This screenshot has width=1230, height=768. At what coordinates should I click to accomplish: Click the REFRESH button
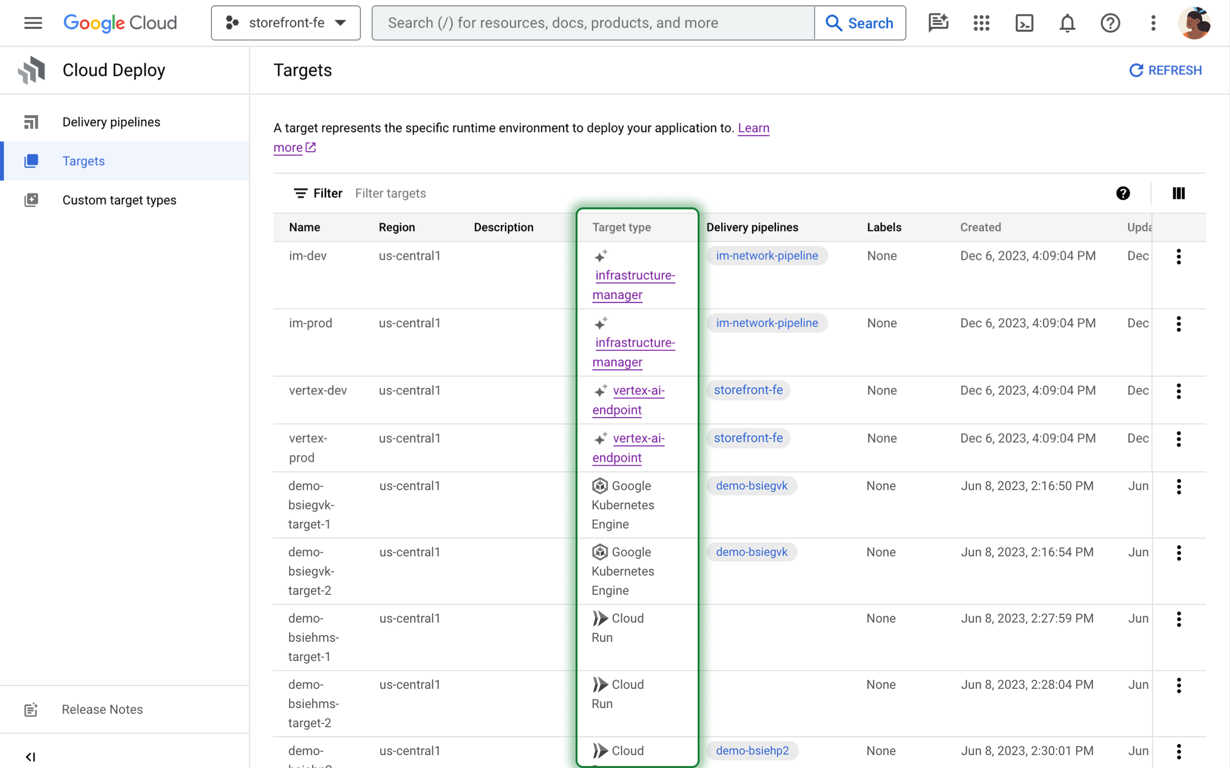click(x=1165, y=69)
